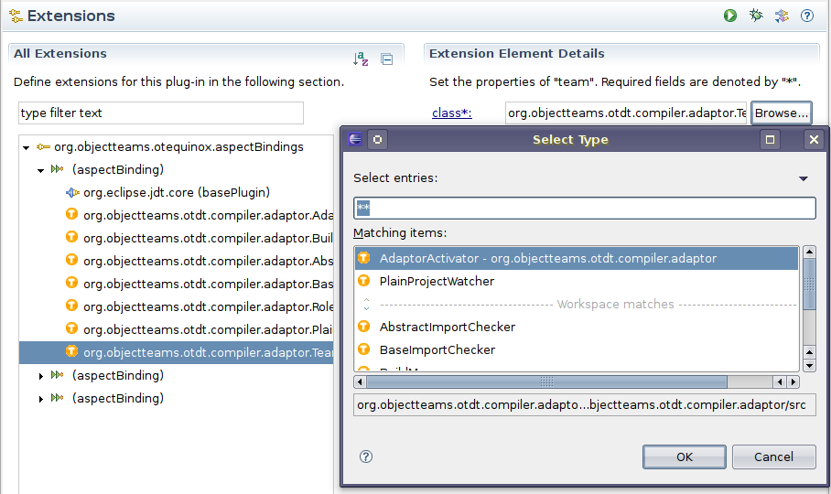831x494 pixels.
Task: Click the Collapse All icon
Action: coord(387,59)
